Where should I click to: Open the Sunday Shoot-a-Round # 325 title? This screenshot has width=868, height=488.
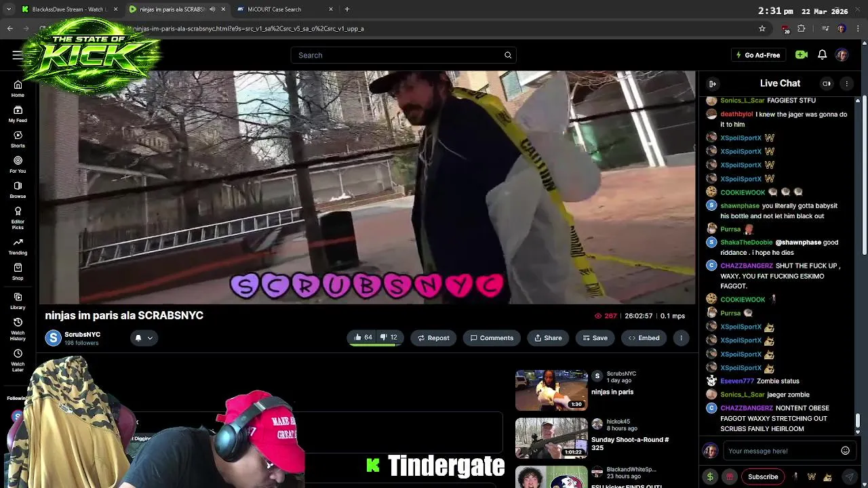point(630,443)
